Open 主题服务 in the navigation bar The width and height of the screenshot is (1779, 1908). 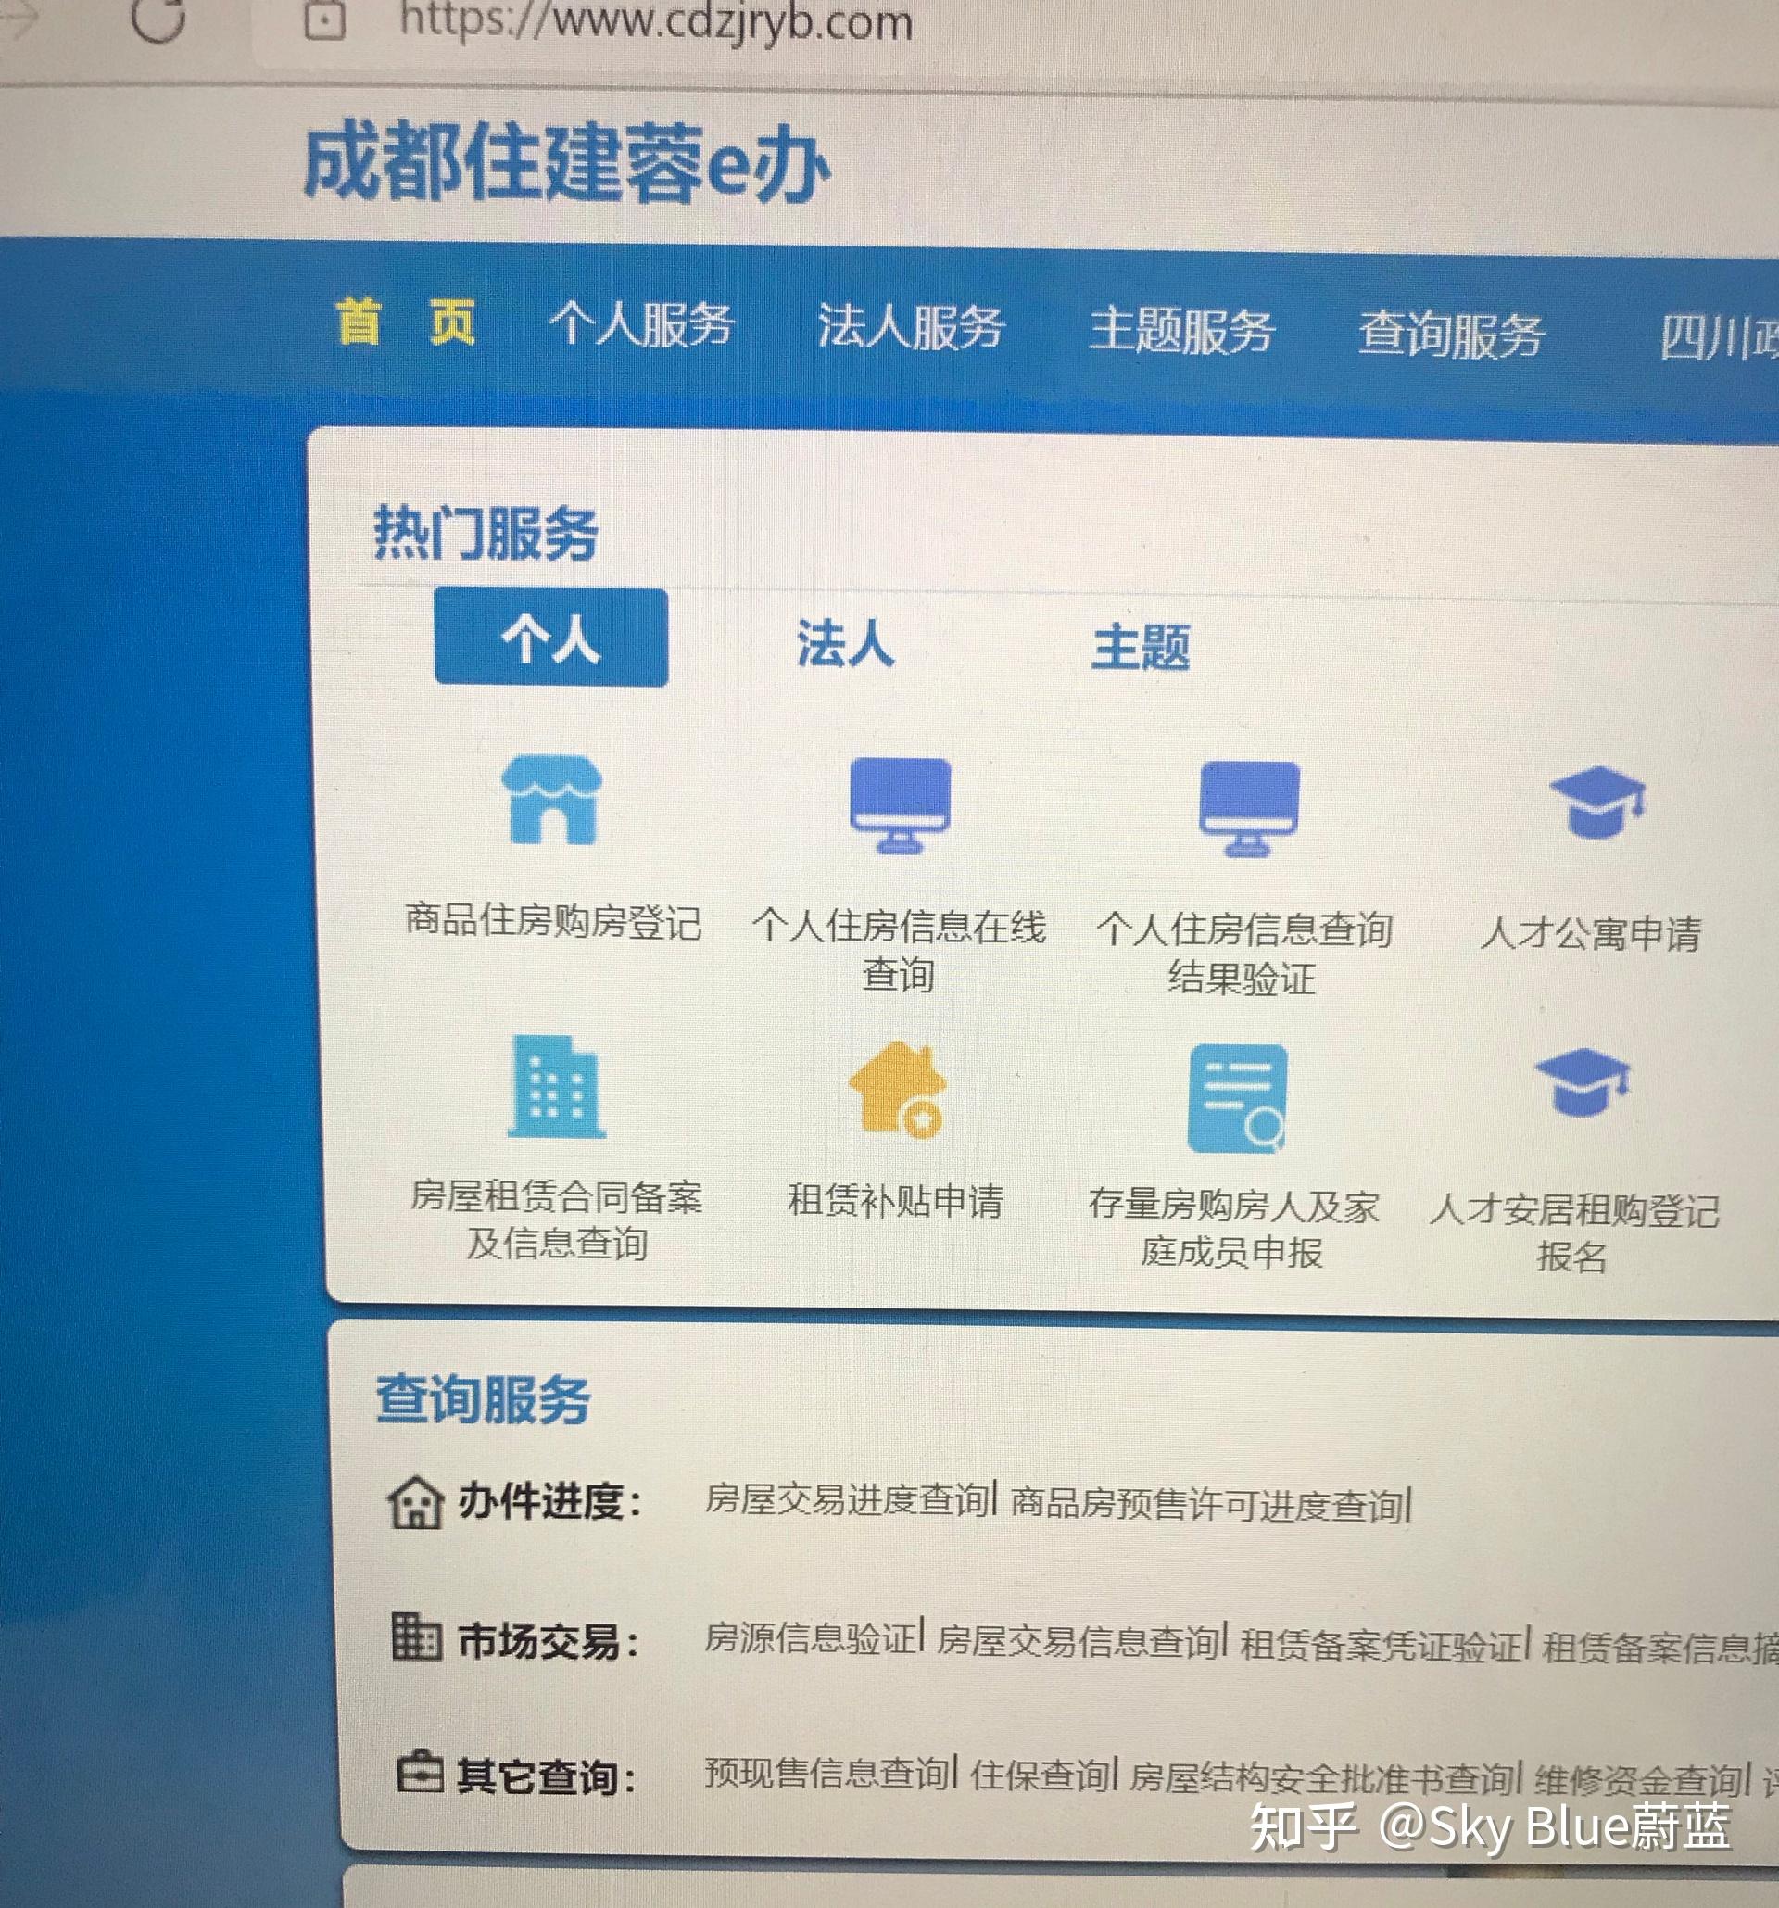1181,331
